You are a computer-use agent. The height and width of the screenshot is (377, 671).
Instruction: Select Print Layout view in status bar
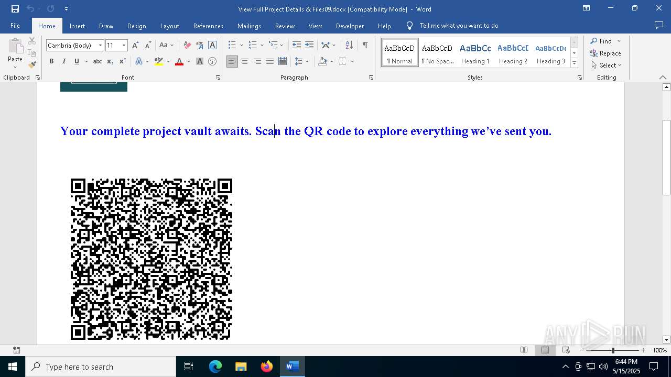coord(545,350)
